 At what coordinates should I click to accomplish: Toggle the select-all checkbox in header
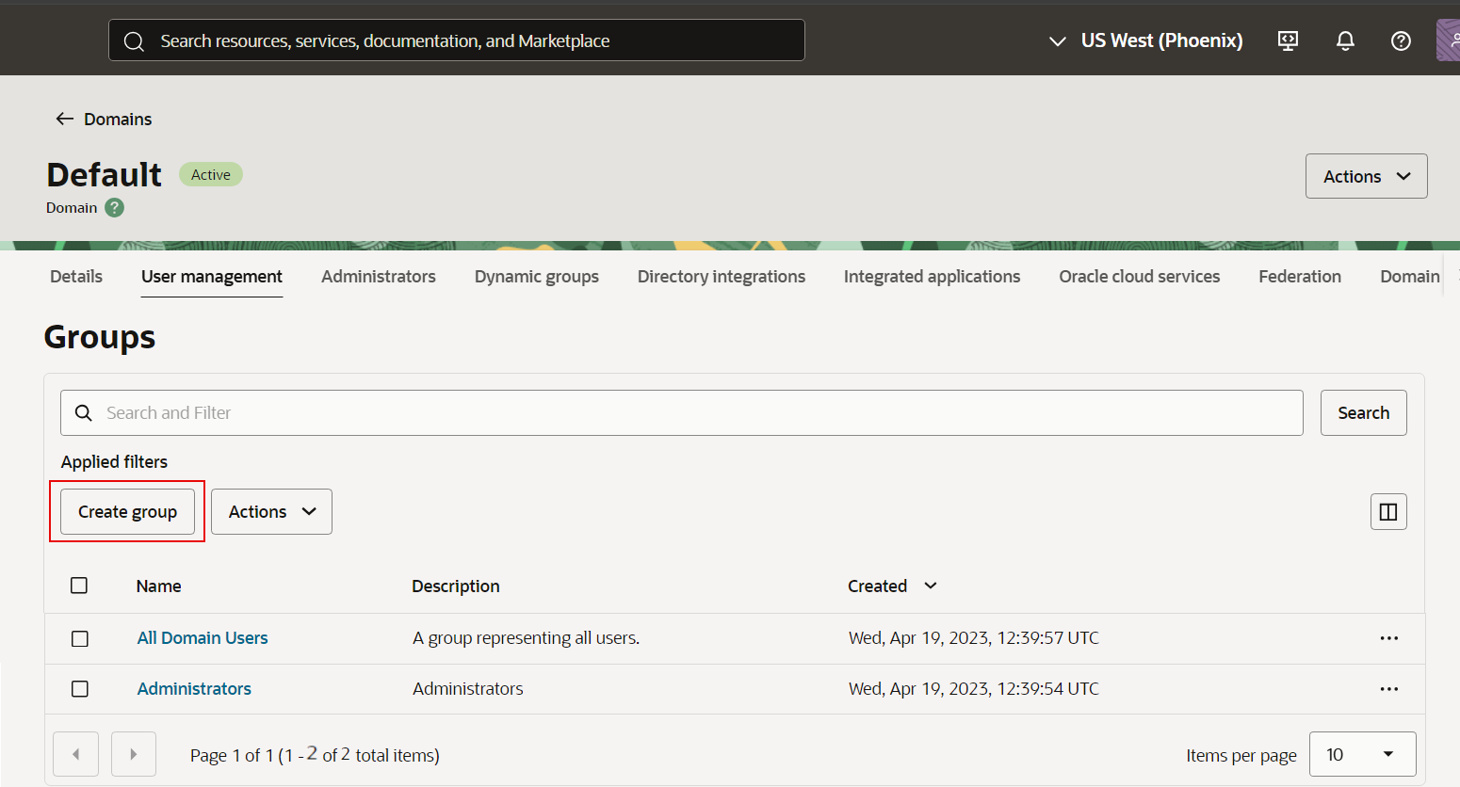[79, 586]
